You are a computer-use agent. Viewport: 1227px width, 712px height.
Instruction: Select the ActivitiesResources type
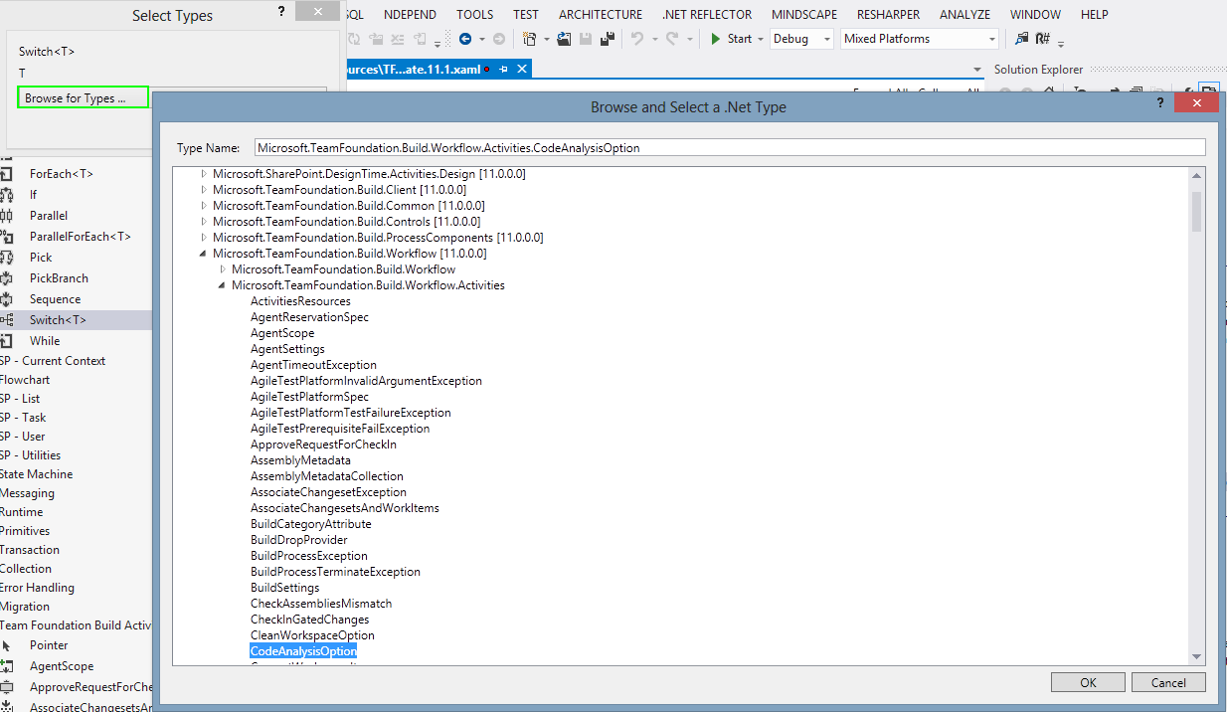click(300, 301)
